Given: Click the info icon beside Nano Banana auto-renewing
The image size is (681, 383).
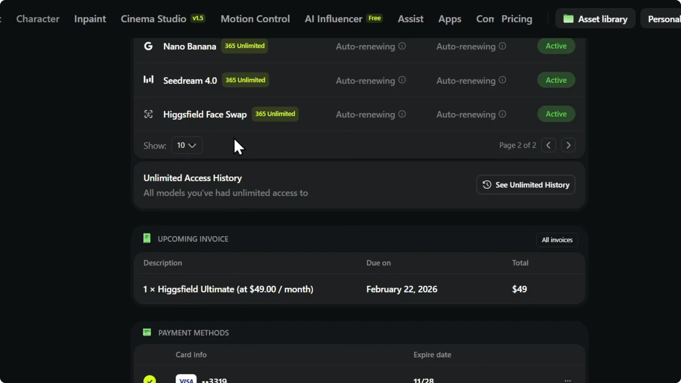Looking at the screenshot, I should click(402, 46).
